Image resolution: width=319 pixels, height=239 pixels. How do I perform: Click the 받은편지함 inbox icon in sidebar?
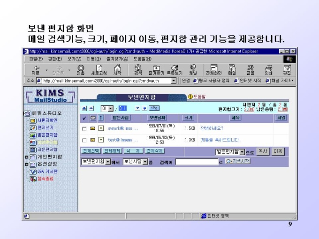(x=32, y=135)
